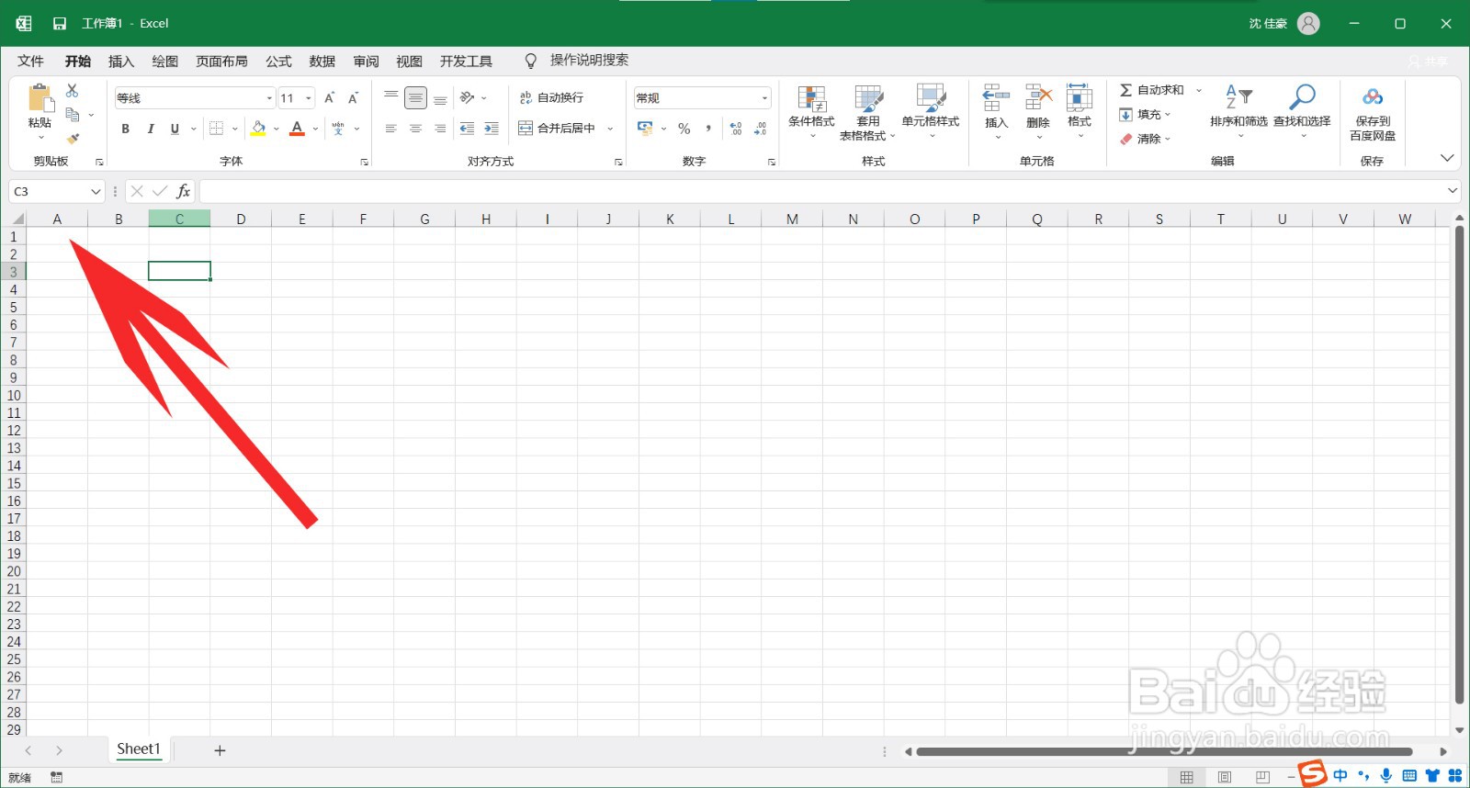The image size is (1470, 788).
Task: Open Format as Table (套用表格格式)
Action: click(x=867, y=112)
